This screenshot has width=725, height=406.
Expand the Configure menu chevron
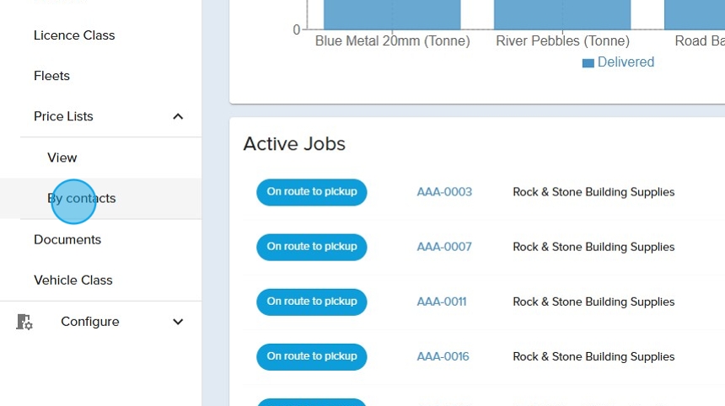pos(178,322)
